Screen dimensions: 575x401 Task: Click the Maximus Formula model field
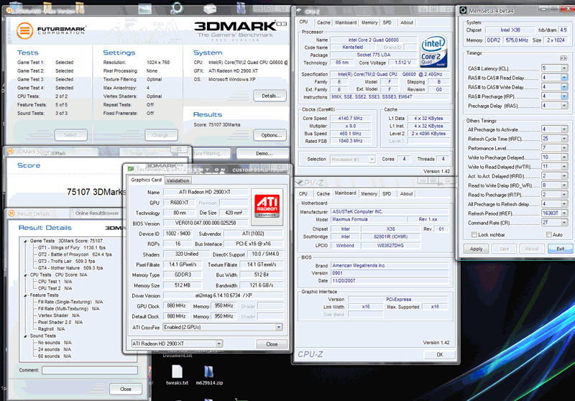(369, 219)
